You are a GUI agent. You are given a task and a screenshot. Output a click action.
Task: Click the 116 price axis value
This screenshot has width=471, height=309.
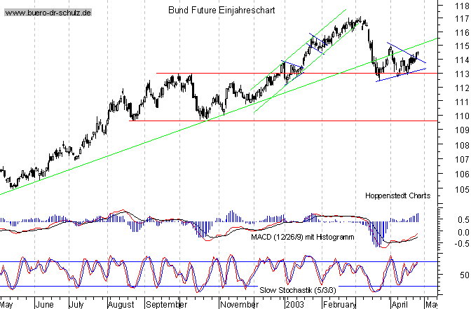pos(462,32)
